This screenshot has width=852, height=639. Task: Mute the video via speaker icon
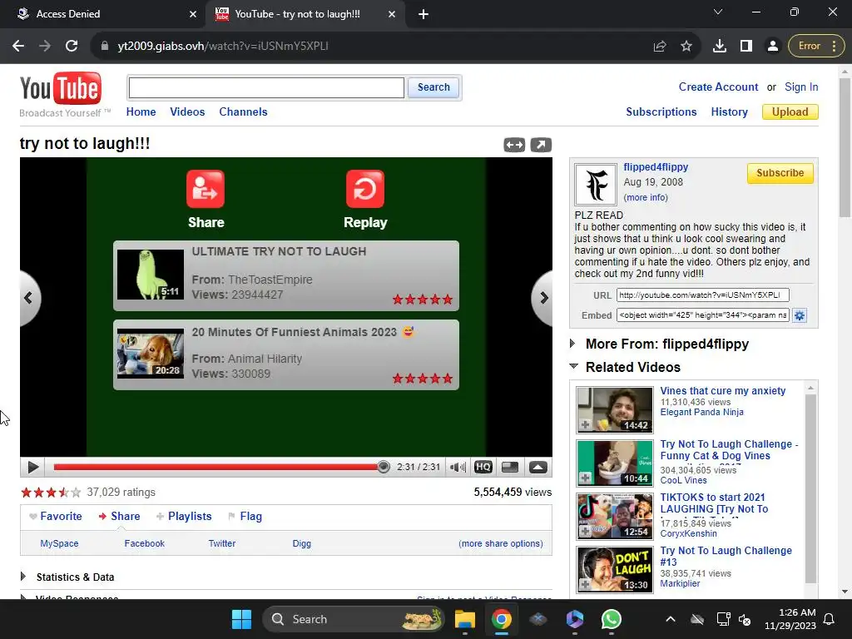[458, 467]
